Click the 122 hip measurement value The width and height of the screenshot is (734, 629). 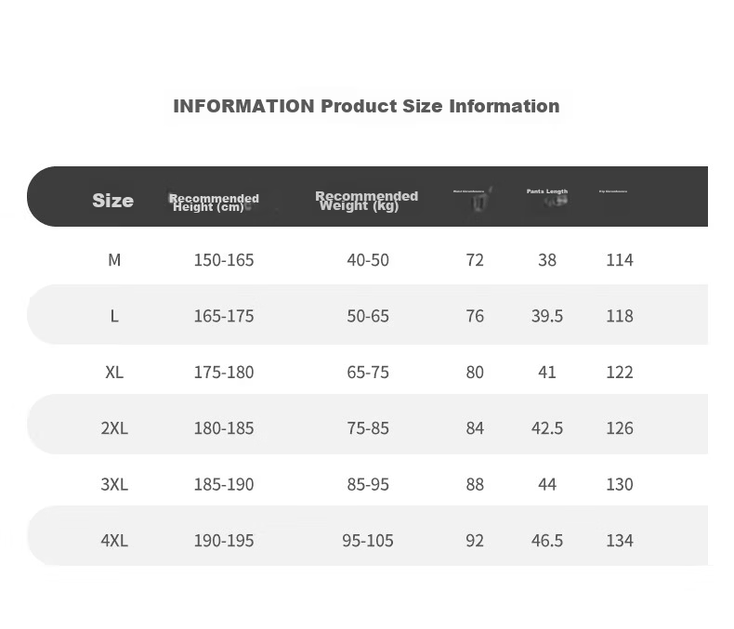coord(620,372)
